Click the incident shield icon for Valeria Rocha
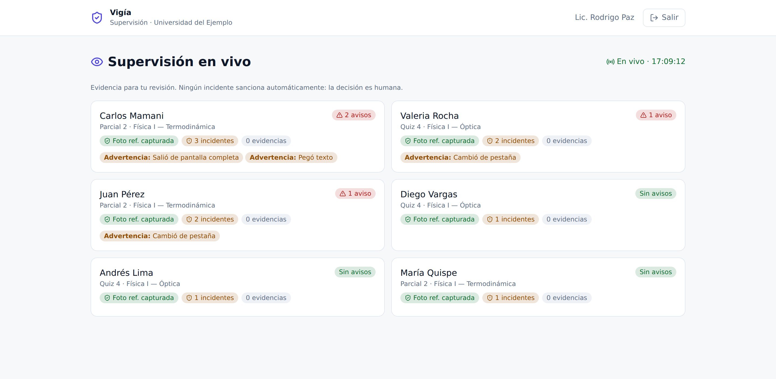Image resolution: width=776 pixels, height=379 pixels. point(490,141)
